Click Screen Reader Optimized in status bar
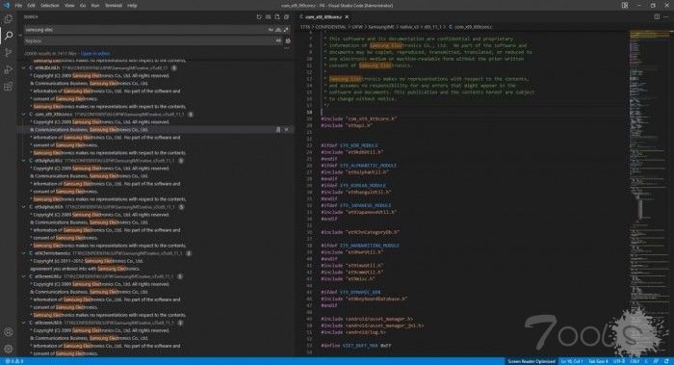Viewport: 674px width, 365px height. [x=531, y=361]
